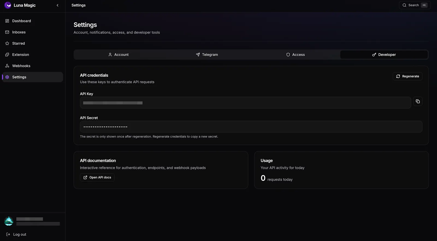437x241 pixels.
Task: Click into the API Key field
Action: point(245,103)
